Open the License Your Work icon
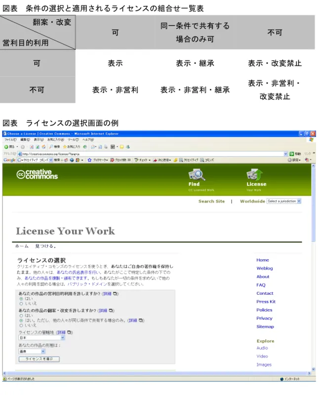This screenshot has width=320, height=395. [255, 175]
